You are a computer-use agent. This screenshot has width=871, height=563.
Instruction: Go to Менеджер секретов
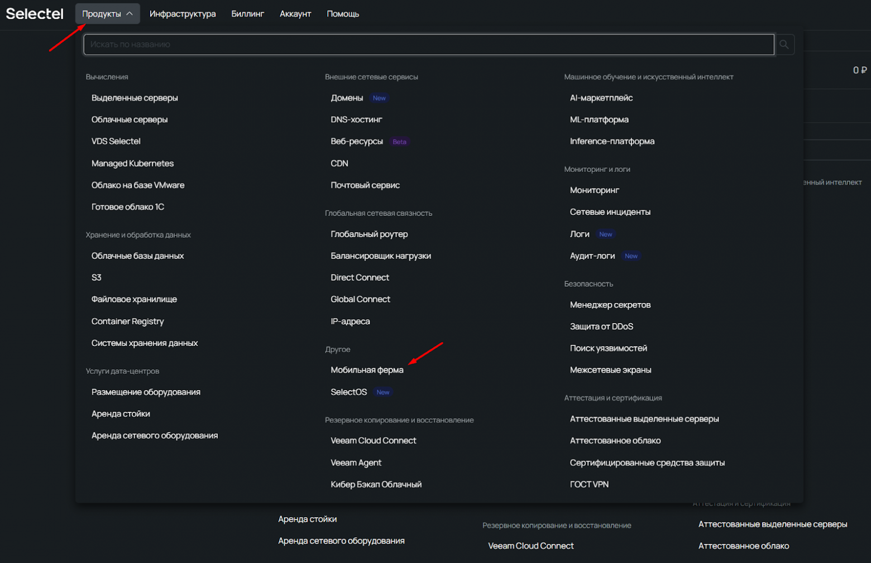pos(610,305)
